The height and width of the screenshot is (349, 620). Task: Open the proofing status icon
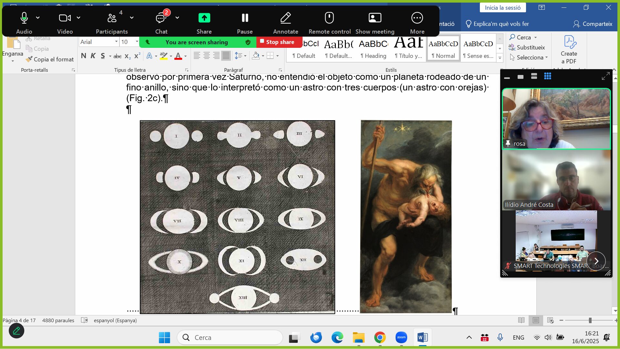coord(84,320)
